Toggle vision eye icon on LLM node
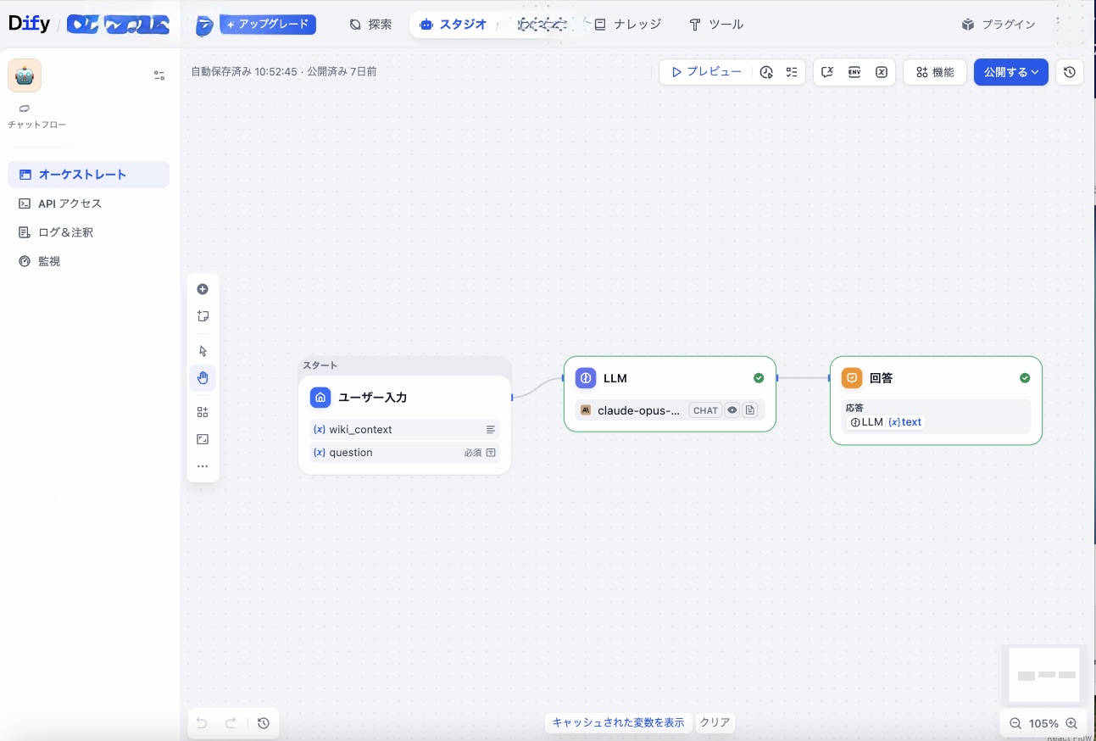The height and width of the screenshot is (741, 1096). [x=732, y=410]
